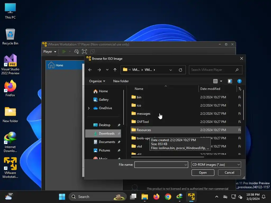Open VMware Workstation desktop shortcut
271x203 pixels.
10,168
